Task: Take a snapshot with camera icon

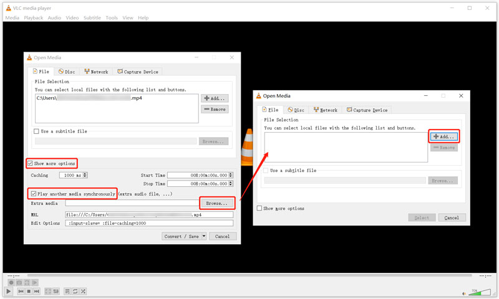Action: coord(19,282)
